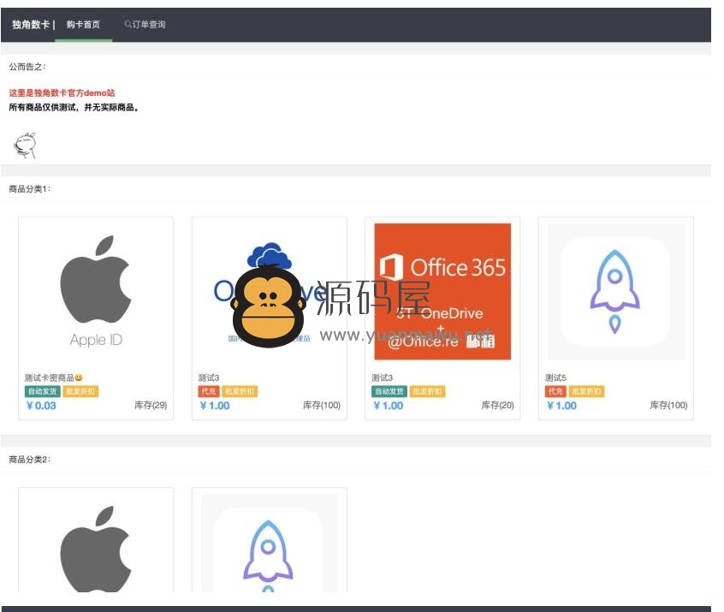724x612 pixels.
Task: Click the 商品分类1 category heading
Action: [x=30, y=189]
